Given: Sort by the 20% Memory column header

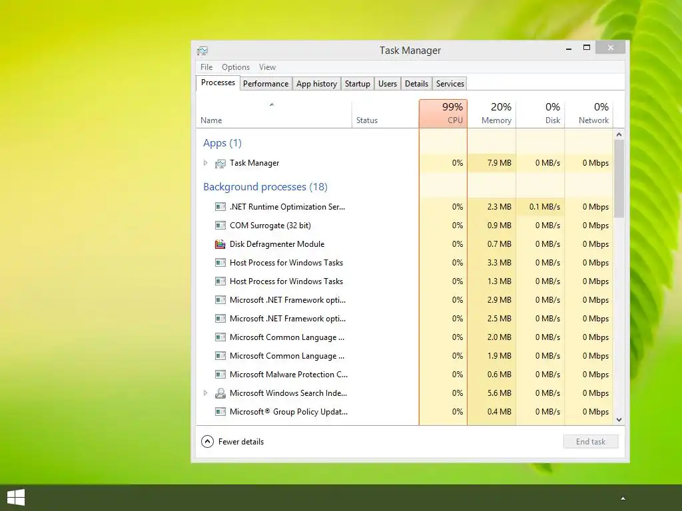Looking at the screenshot, I should click(492, 114).
